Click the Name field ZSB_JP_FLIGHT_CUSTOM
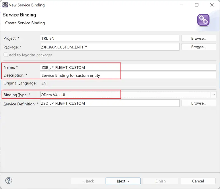The width and height of the screenshot is (220, 189). pos(128,67)
